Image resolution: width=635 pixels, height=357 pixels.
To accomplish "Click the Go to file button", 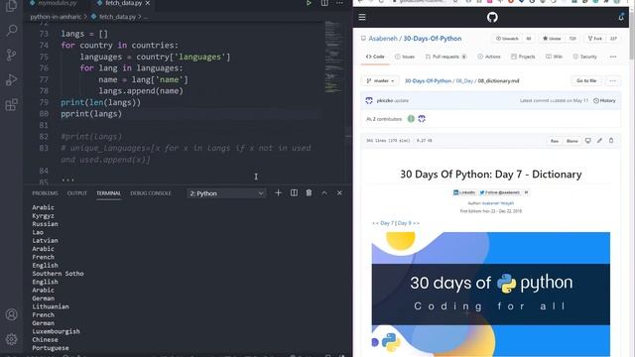I will [586, 81].
